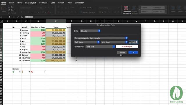Click the font color icon
The width and height of the screenshot is (186, 105).
tap(48, 12)
